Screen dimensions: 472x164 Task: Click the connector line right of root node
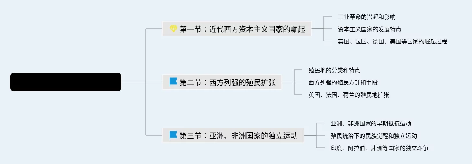click(x=134, y=82)
